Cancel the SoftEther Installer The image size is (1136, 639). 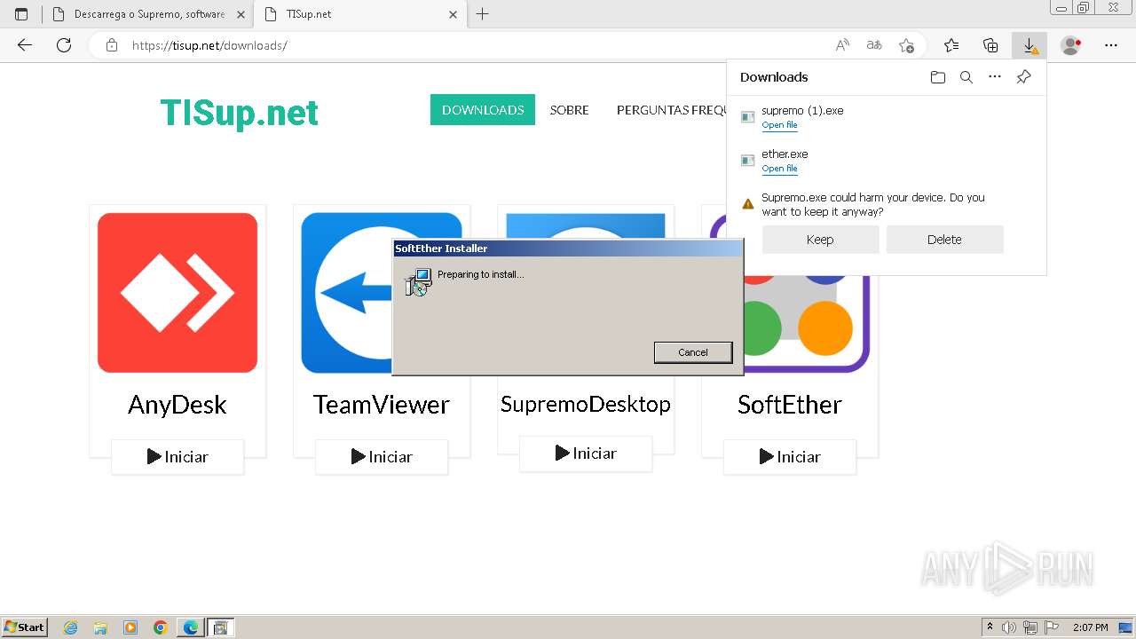coord(693,352)
